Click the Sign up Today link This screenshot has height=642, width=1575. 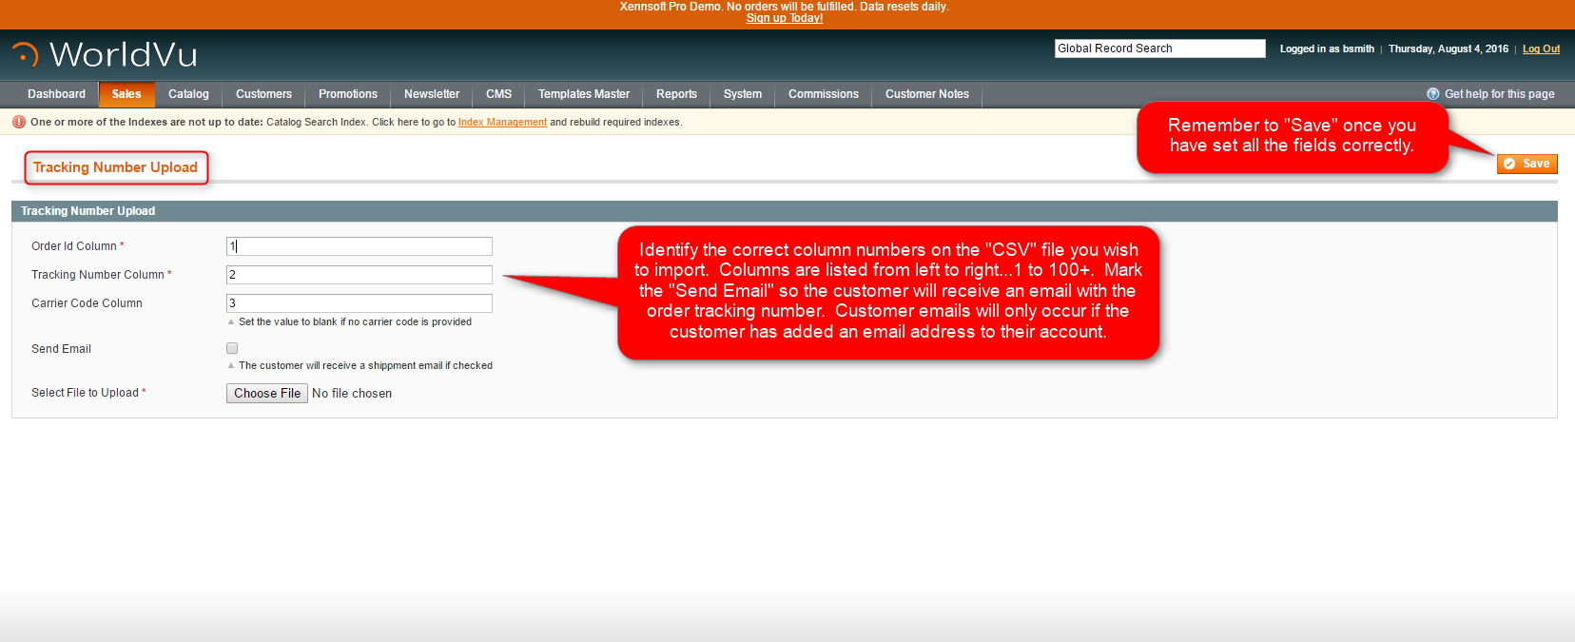point(785,18)
